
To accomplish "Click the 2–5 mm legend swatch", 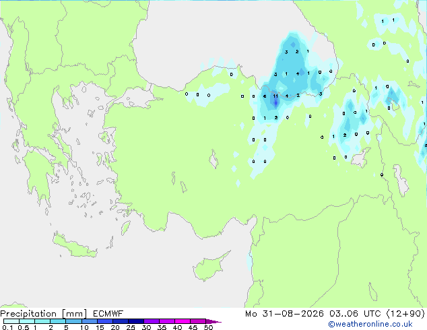I will point(58,321).
